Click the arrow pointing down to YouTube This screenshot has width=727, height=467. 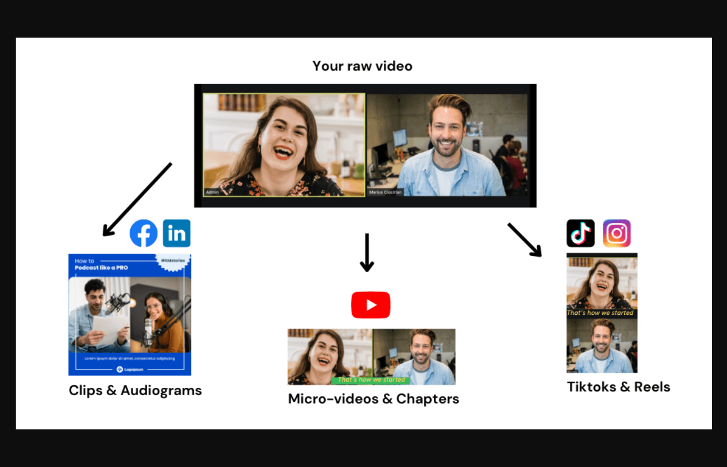click(x=367, y=252)
